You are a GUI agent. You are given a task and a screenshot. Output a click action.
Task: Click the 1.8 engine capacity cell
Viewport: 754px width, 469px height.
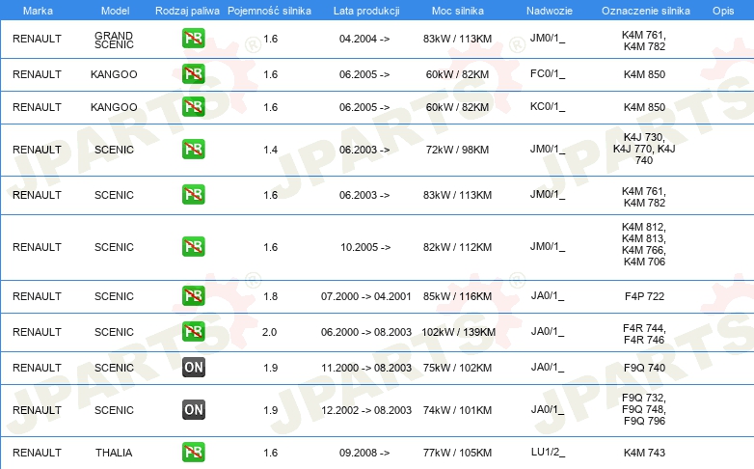click(270, 296)
